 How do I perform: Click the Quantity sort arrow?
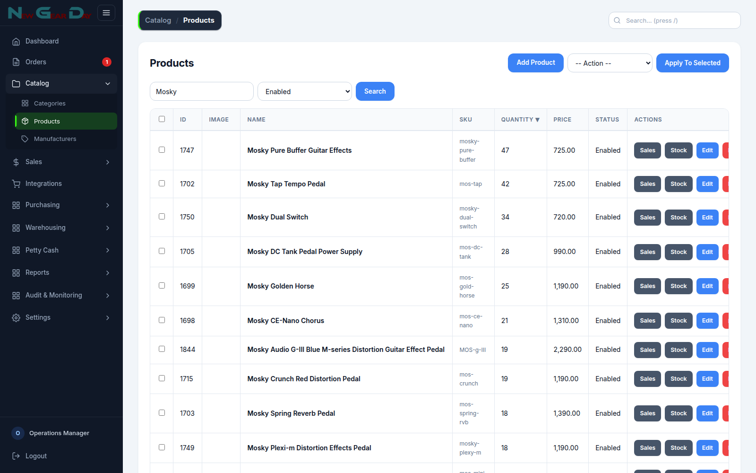pyautogui.click(x=537, y=120)
